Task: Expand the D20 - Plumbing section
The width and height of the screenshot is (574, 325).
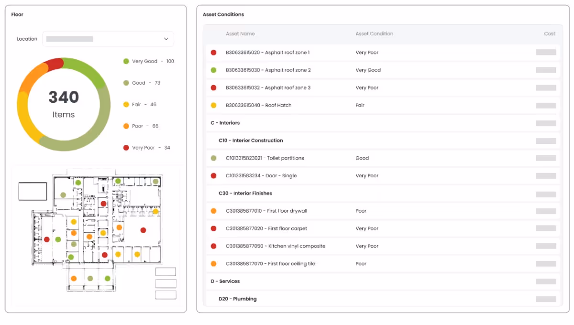Action: click(x=238, y=299)
